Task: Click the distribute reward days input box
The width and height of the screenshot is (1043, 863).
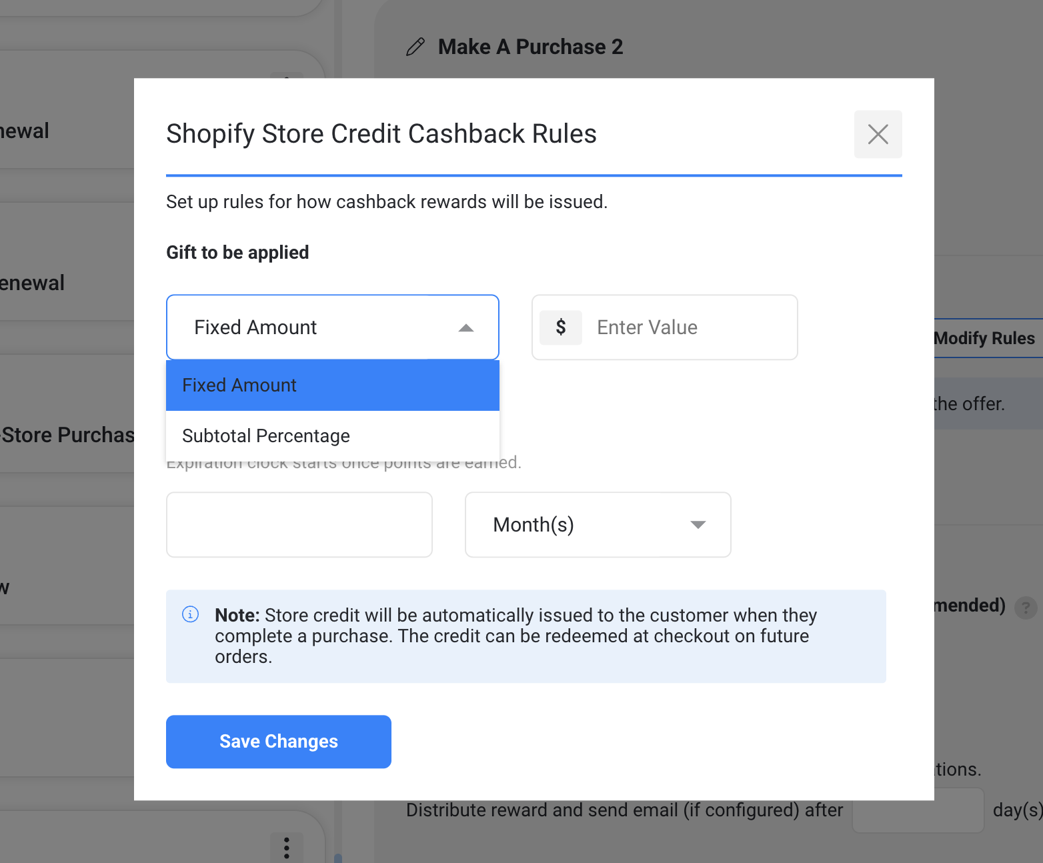Action: (x=918, y=810)
